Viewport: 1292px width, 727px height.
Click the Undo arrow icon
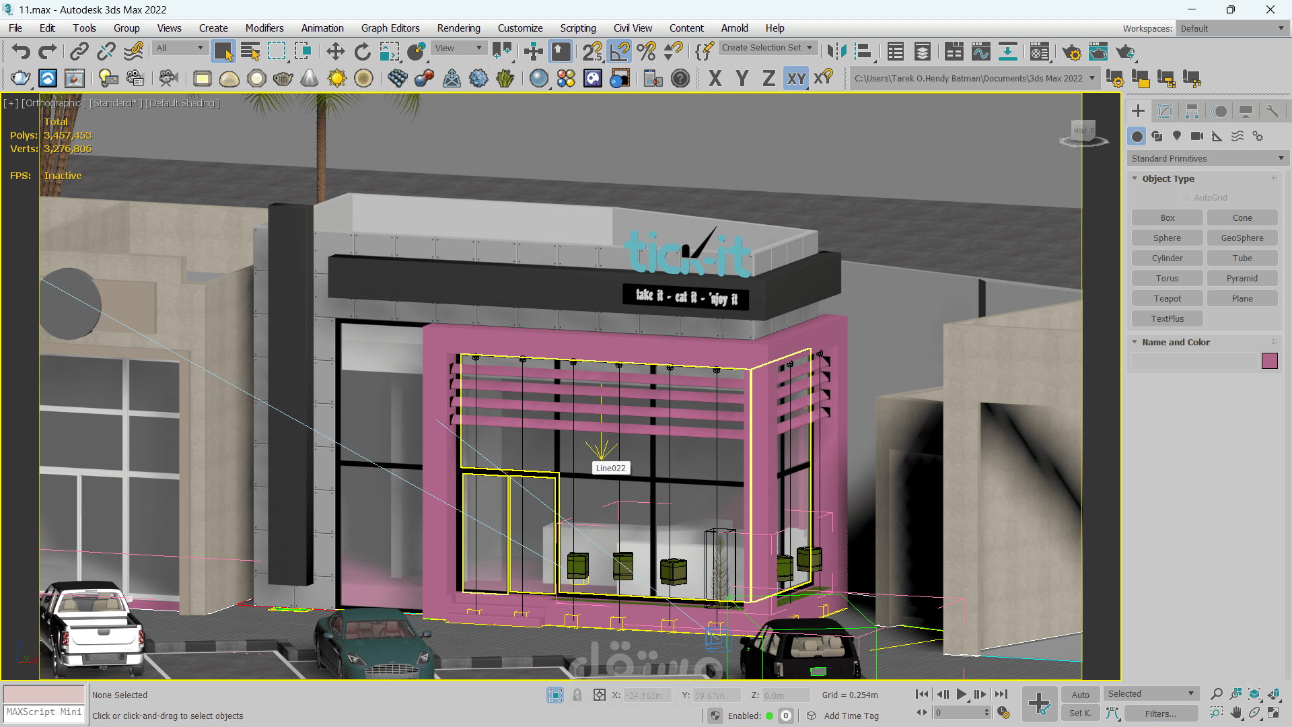click(21, 52)
